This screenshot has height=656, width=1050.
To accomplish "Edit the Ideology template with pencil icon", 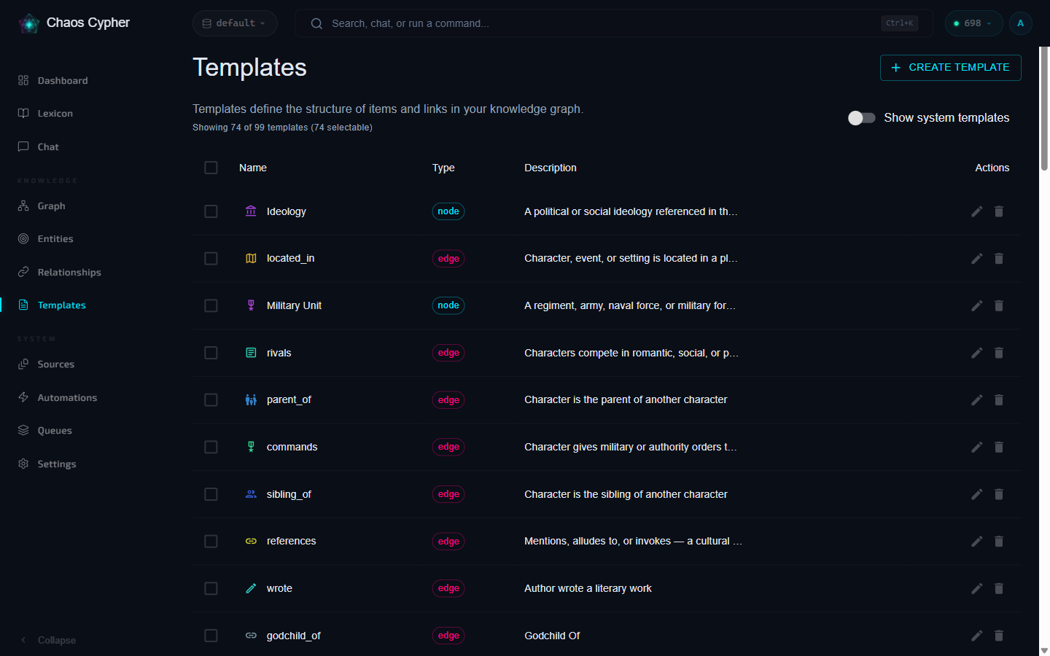I will point(977,211).
